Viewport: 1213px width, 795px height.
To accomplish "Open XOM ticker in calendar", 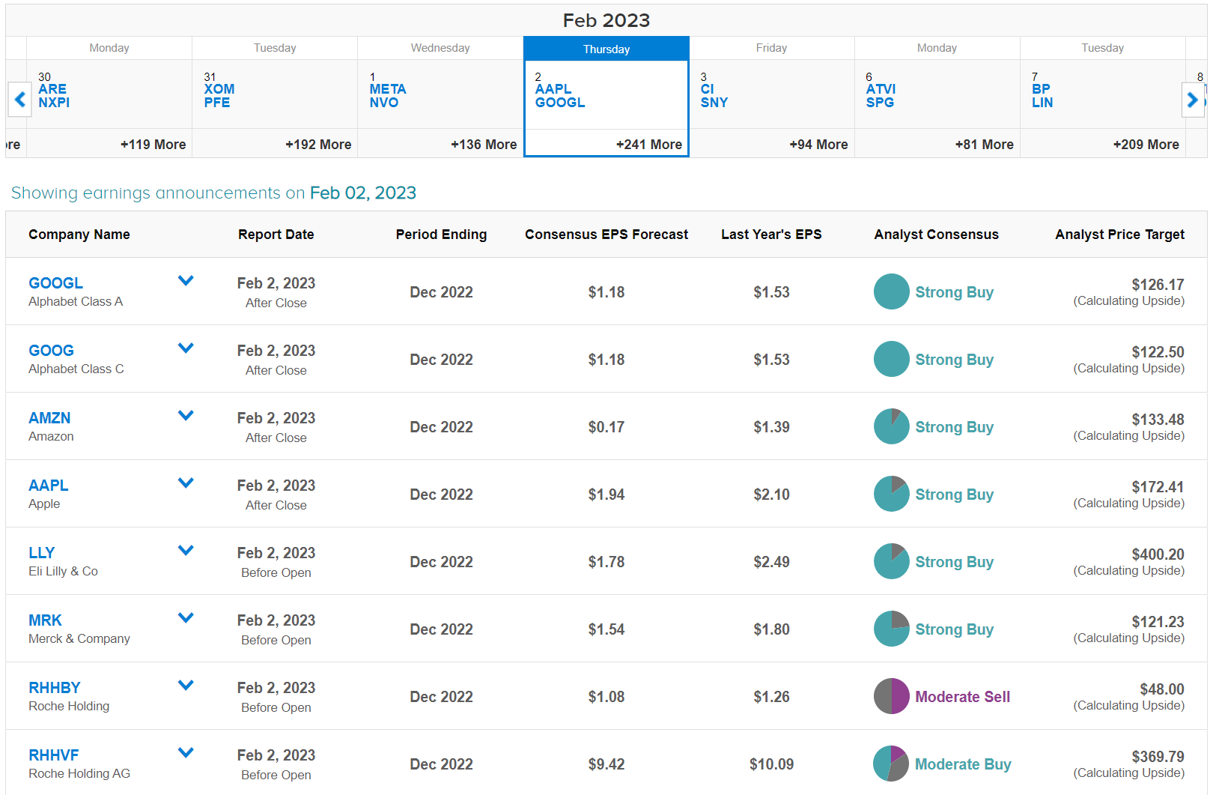I will tap(219, 89).
